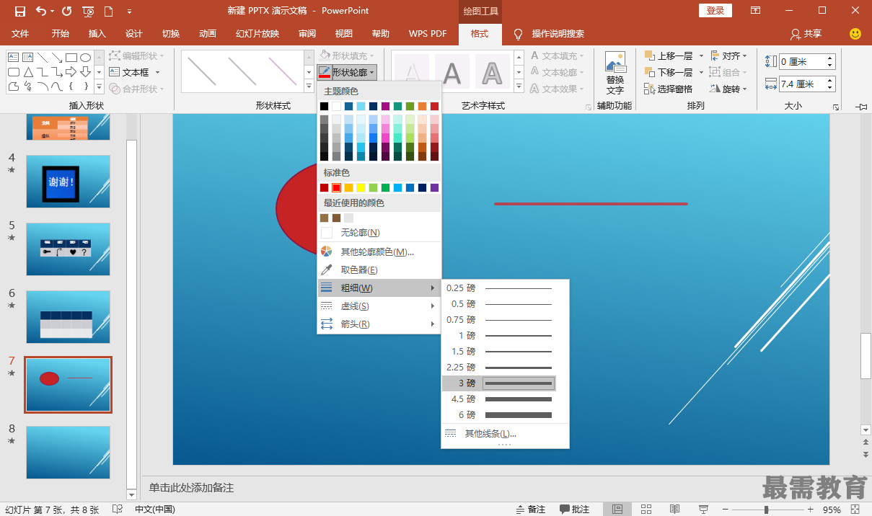Switch to the 动画 ribbon tab
The image size is (872, 516).
[208, 34]
